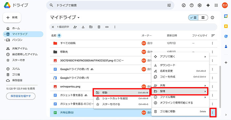Reverse name sort direction arrow

[x=59, y=36]
